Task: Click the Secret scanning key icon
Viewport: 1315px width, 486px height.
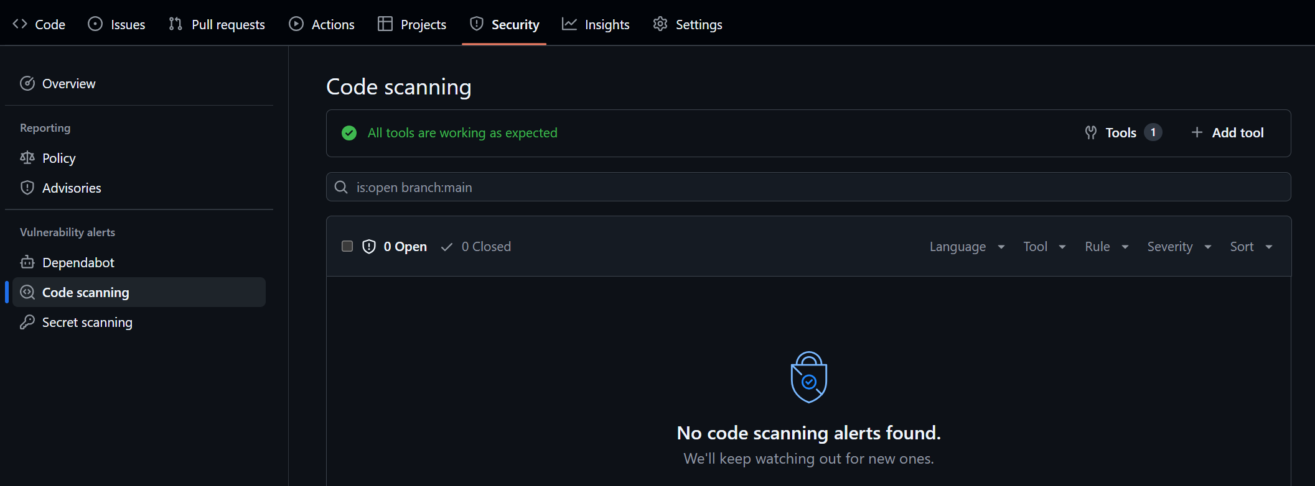Action: click(x=27, y=322)
